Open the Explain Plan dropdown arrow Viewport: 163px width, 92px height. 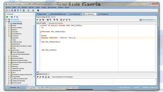[x=45, y=20]
